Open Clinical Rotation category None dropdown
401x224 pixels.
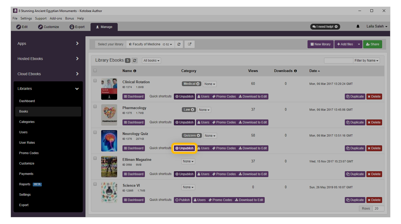pyautogui.click(x=210, y=84)
